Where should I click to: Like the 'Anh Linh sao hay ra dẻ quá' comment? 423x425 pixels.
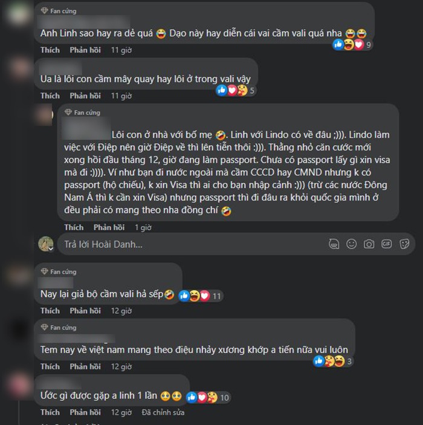50,50
